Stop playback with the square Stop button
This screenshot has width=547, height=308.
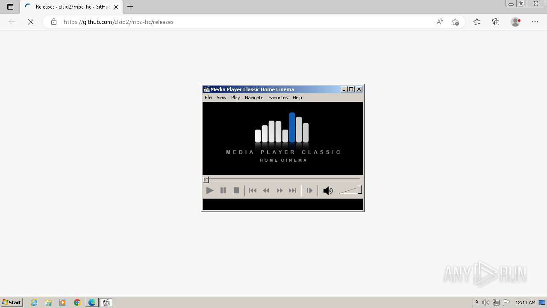click(x=236, y=190)
